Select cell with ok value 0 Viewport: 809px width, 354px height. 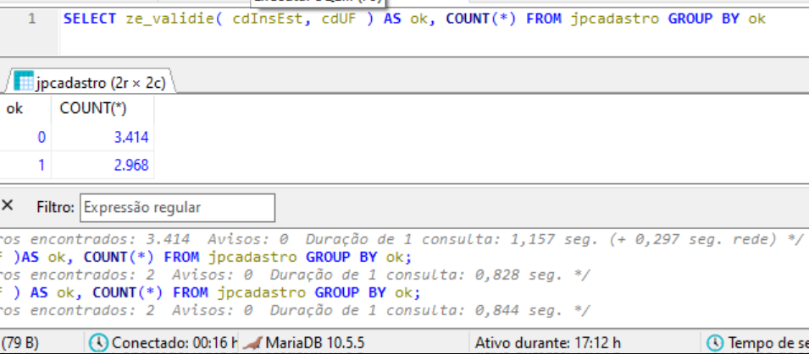25,138
